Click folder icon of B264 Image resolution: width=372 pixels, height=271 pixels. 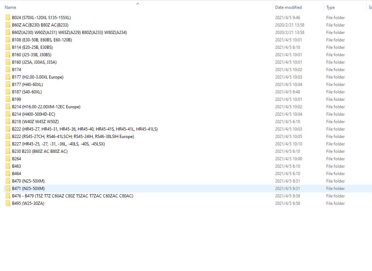pos(8,159)
